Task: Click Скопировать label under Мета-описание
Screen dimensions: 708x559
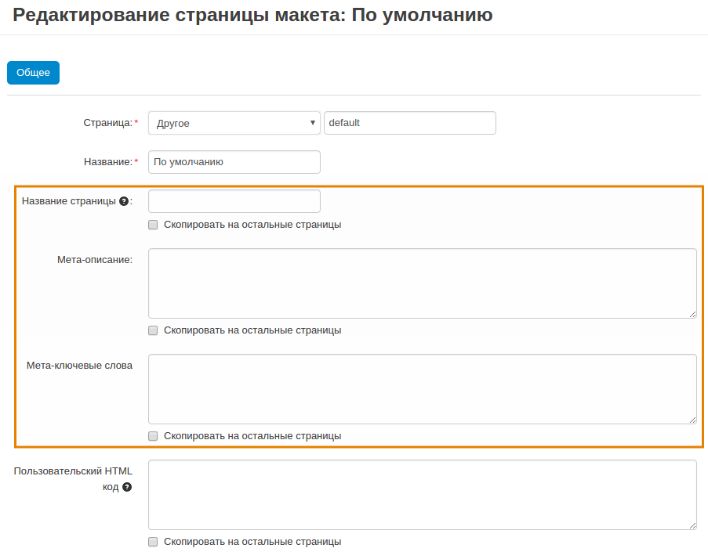Action: [x=252, y=330]
